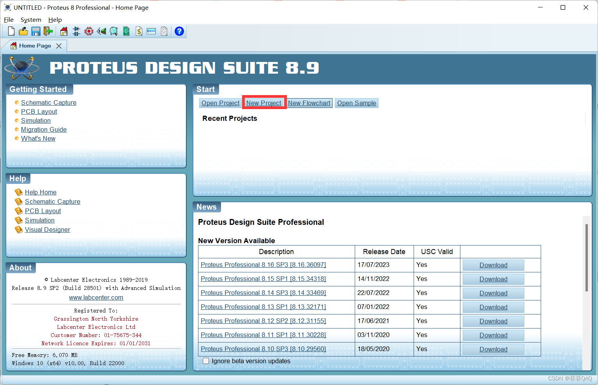
Task: Open PCB Layout link in Help panel
Action: [x=43, y=211]
